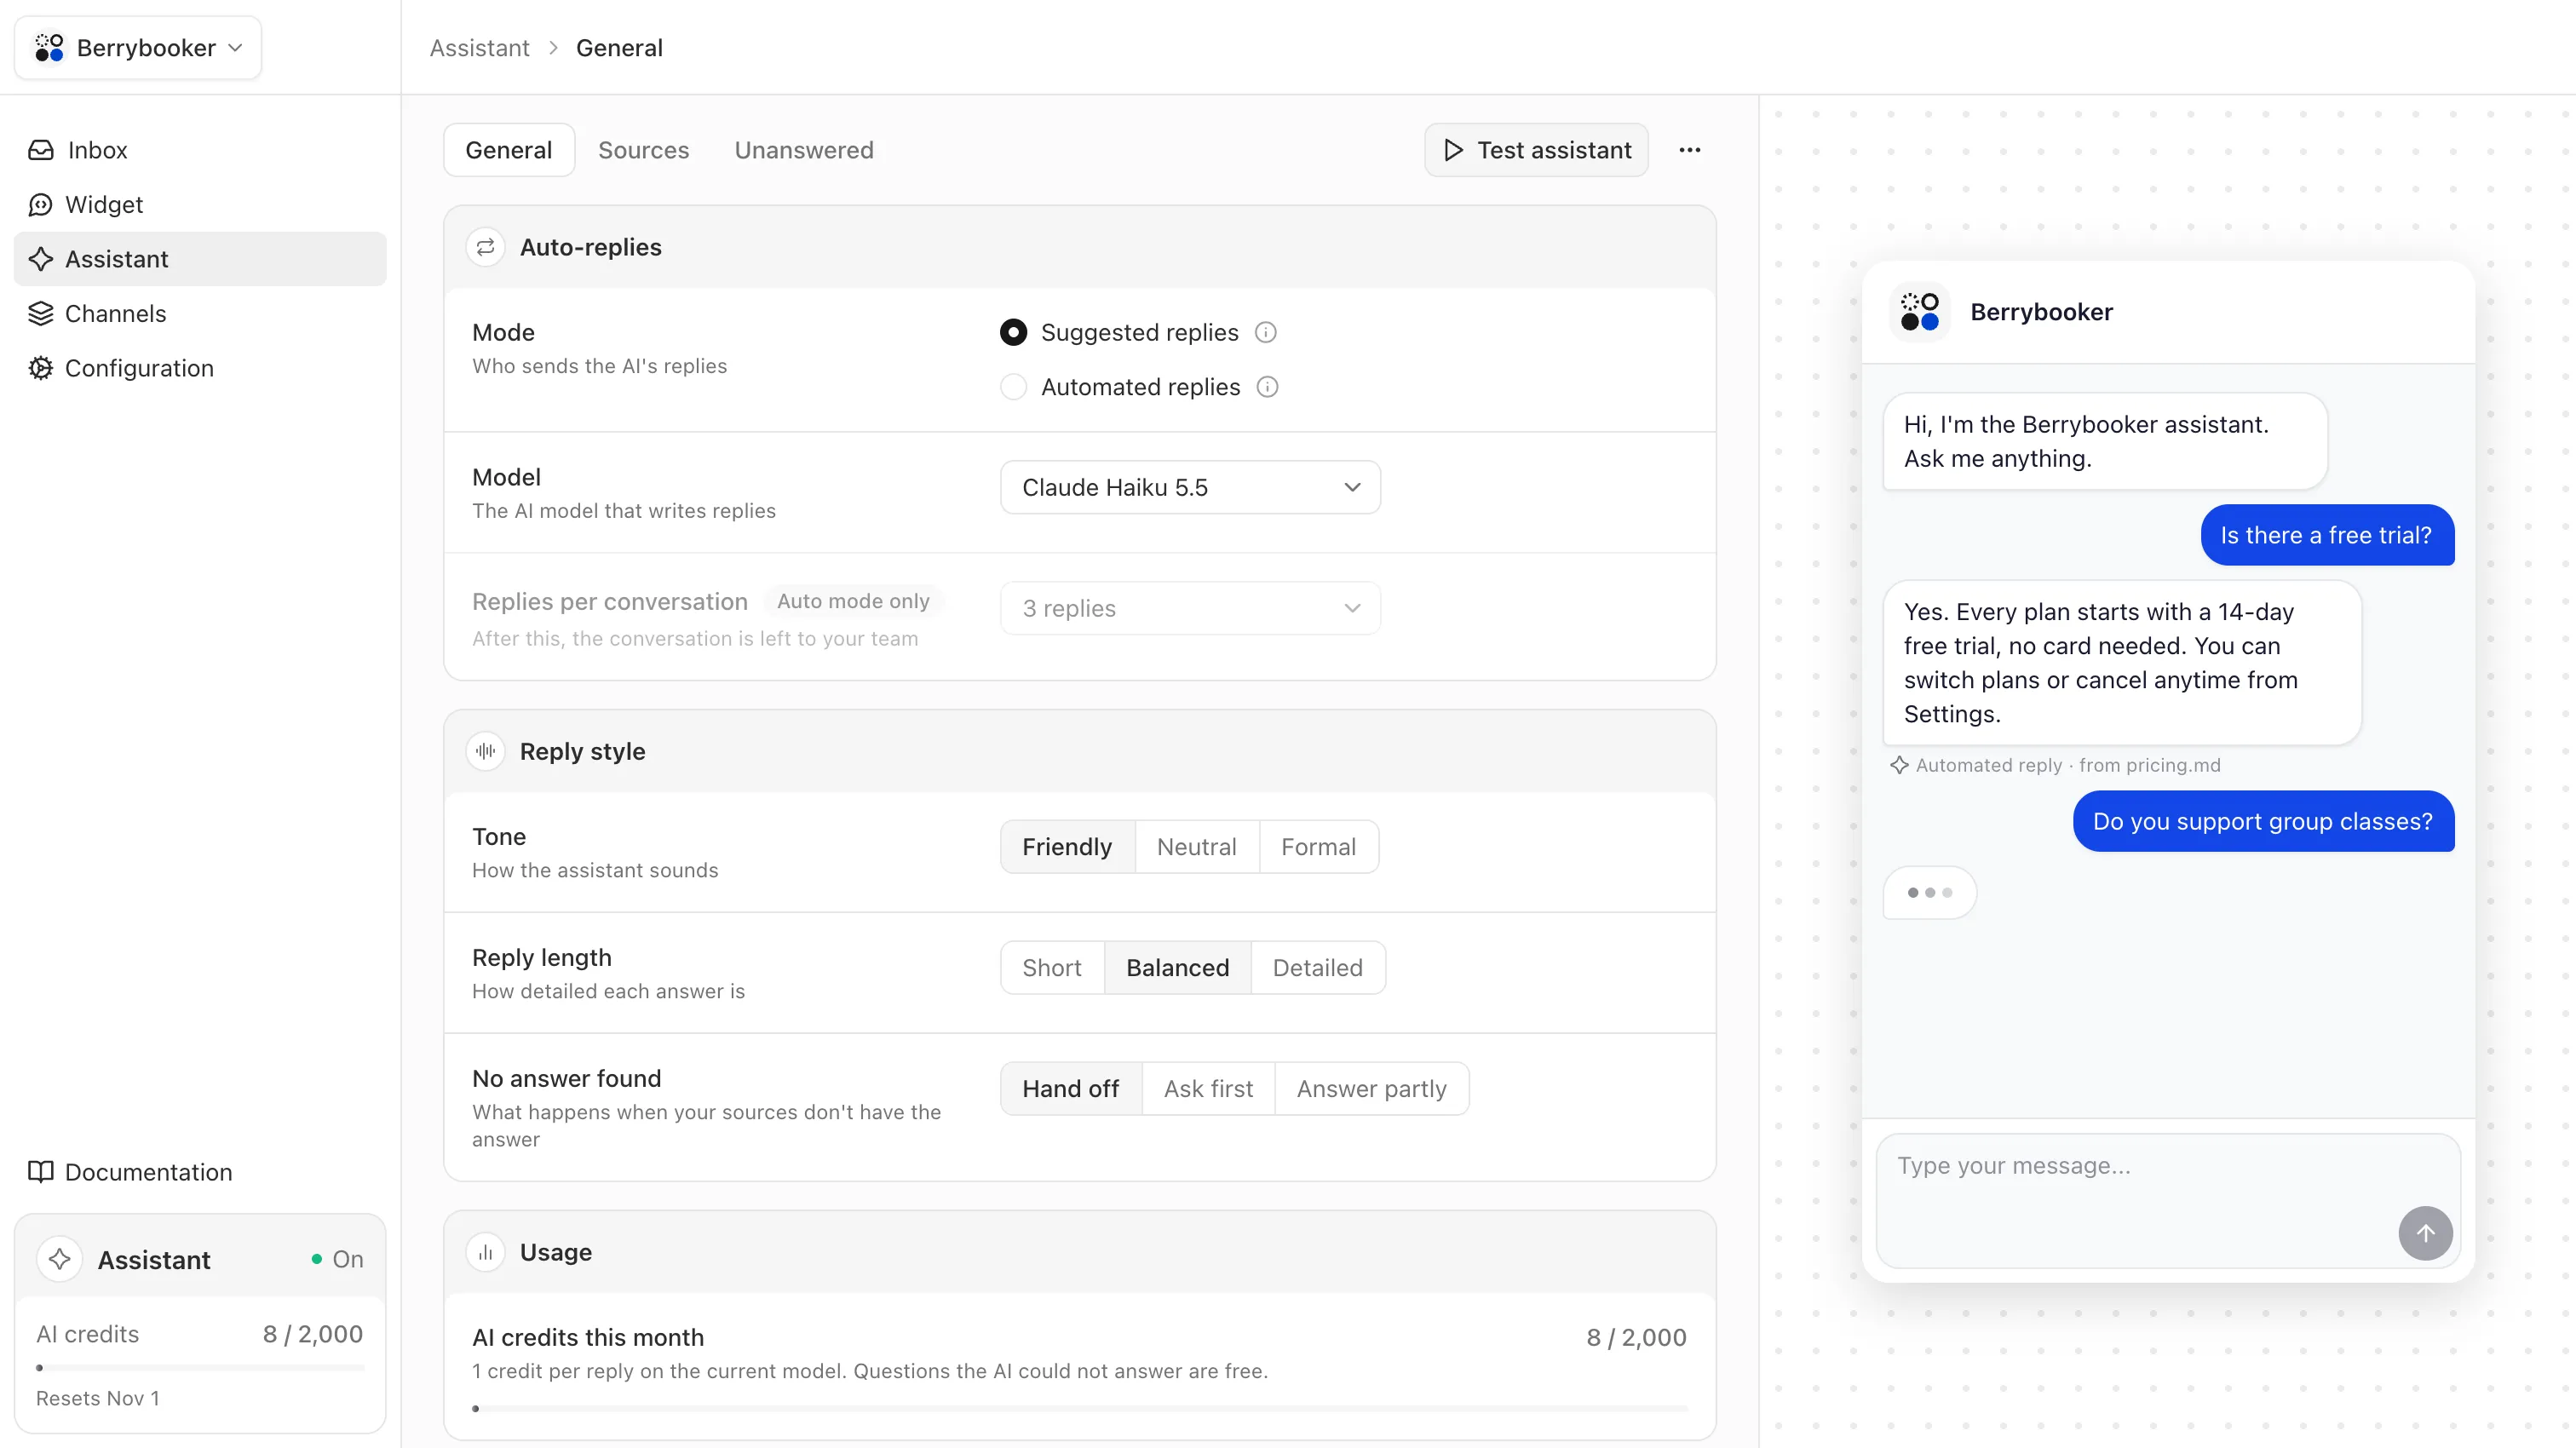Open the three-dot more options menu
This screenshot has height=1448, width=2576.
coord(1690,150)
